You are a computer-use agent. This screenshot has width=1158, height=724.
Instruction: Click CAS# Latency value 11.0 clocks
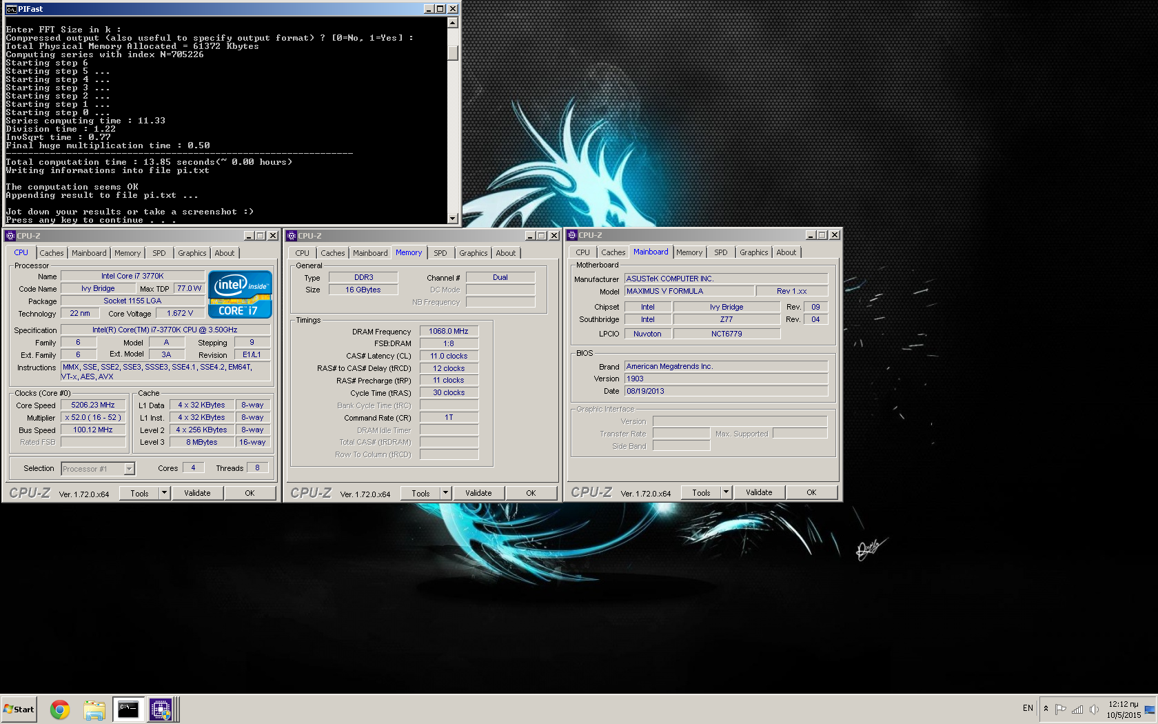449,356
